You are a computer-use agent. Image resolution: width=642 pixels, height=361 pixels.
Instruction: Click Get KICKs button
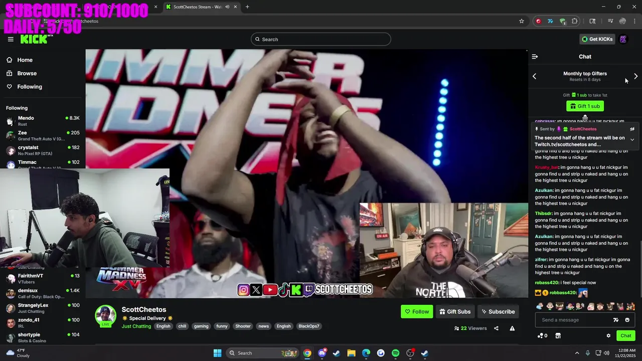coord(597,39)
